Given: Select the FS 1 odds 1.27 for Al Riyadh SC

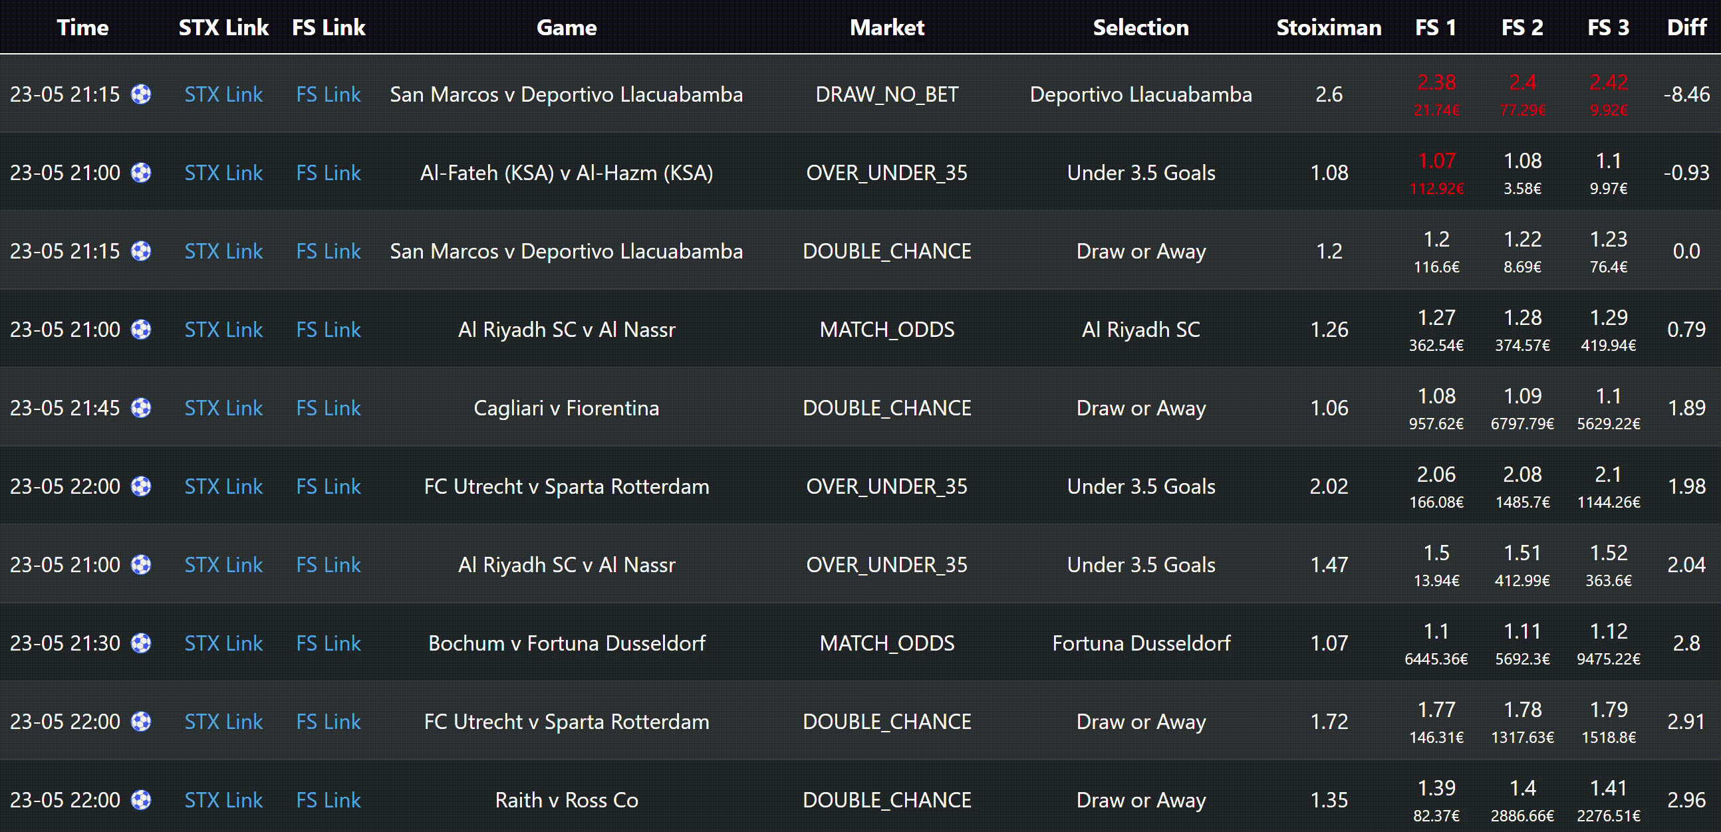Looking at the screenshot, I should pos(1436,318).
